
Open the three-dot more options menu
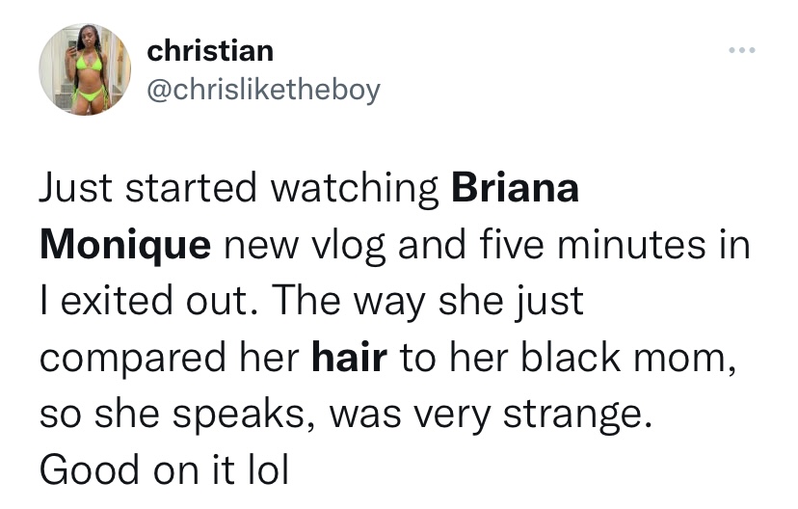pyautogui.click(x=742, y=49)
